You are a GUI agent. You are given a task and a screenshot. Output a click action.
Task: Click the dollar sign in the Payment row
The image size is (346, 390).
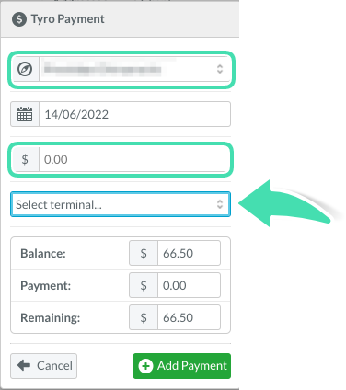point(144,285)
